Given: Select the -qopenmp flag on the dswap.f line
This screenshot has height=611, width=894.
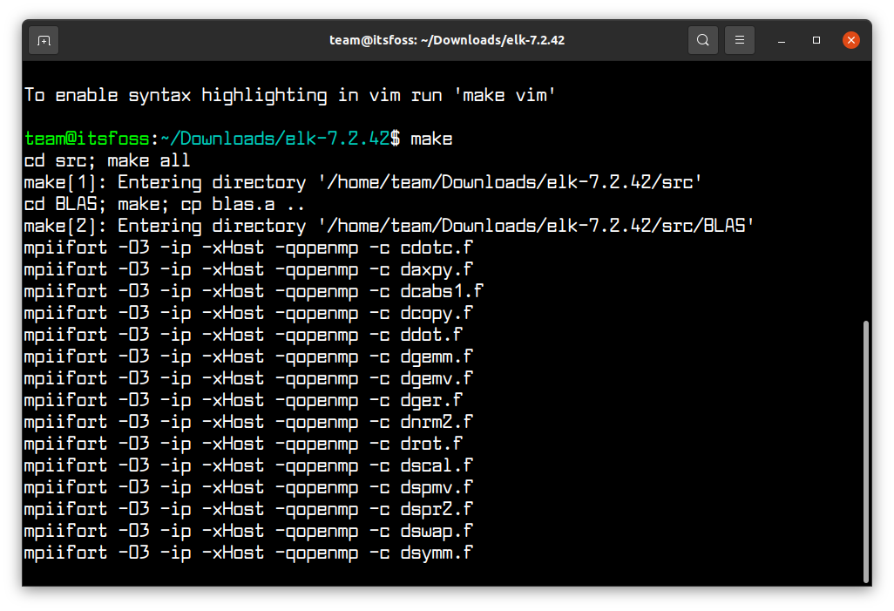Looking at the screenshot, I should point(317,531).
